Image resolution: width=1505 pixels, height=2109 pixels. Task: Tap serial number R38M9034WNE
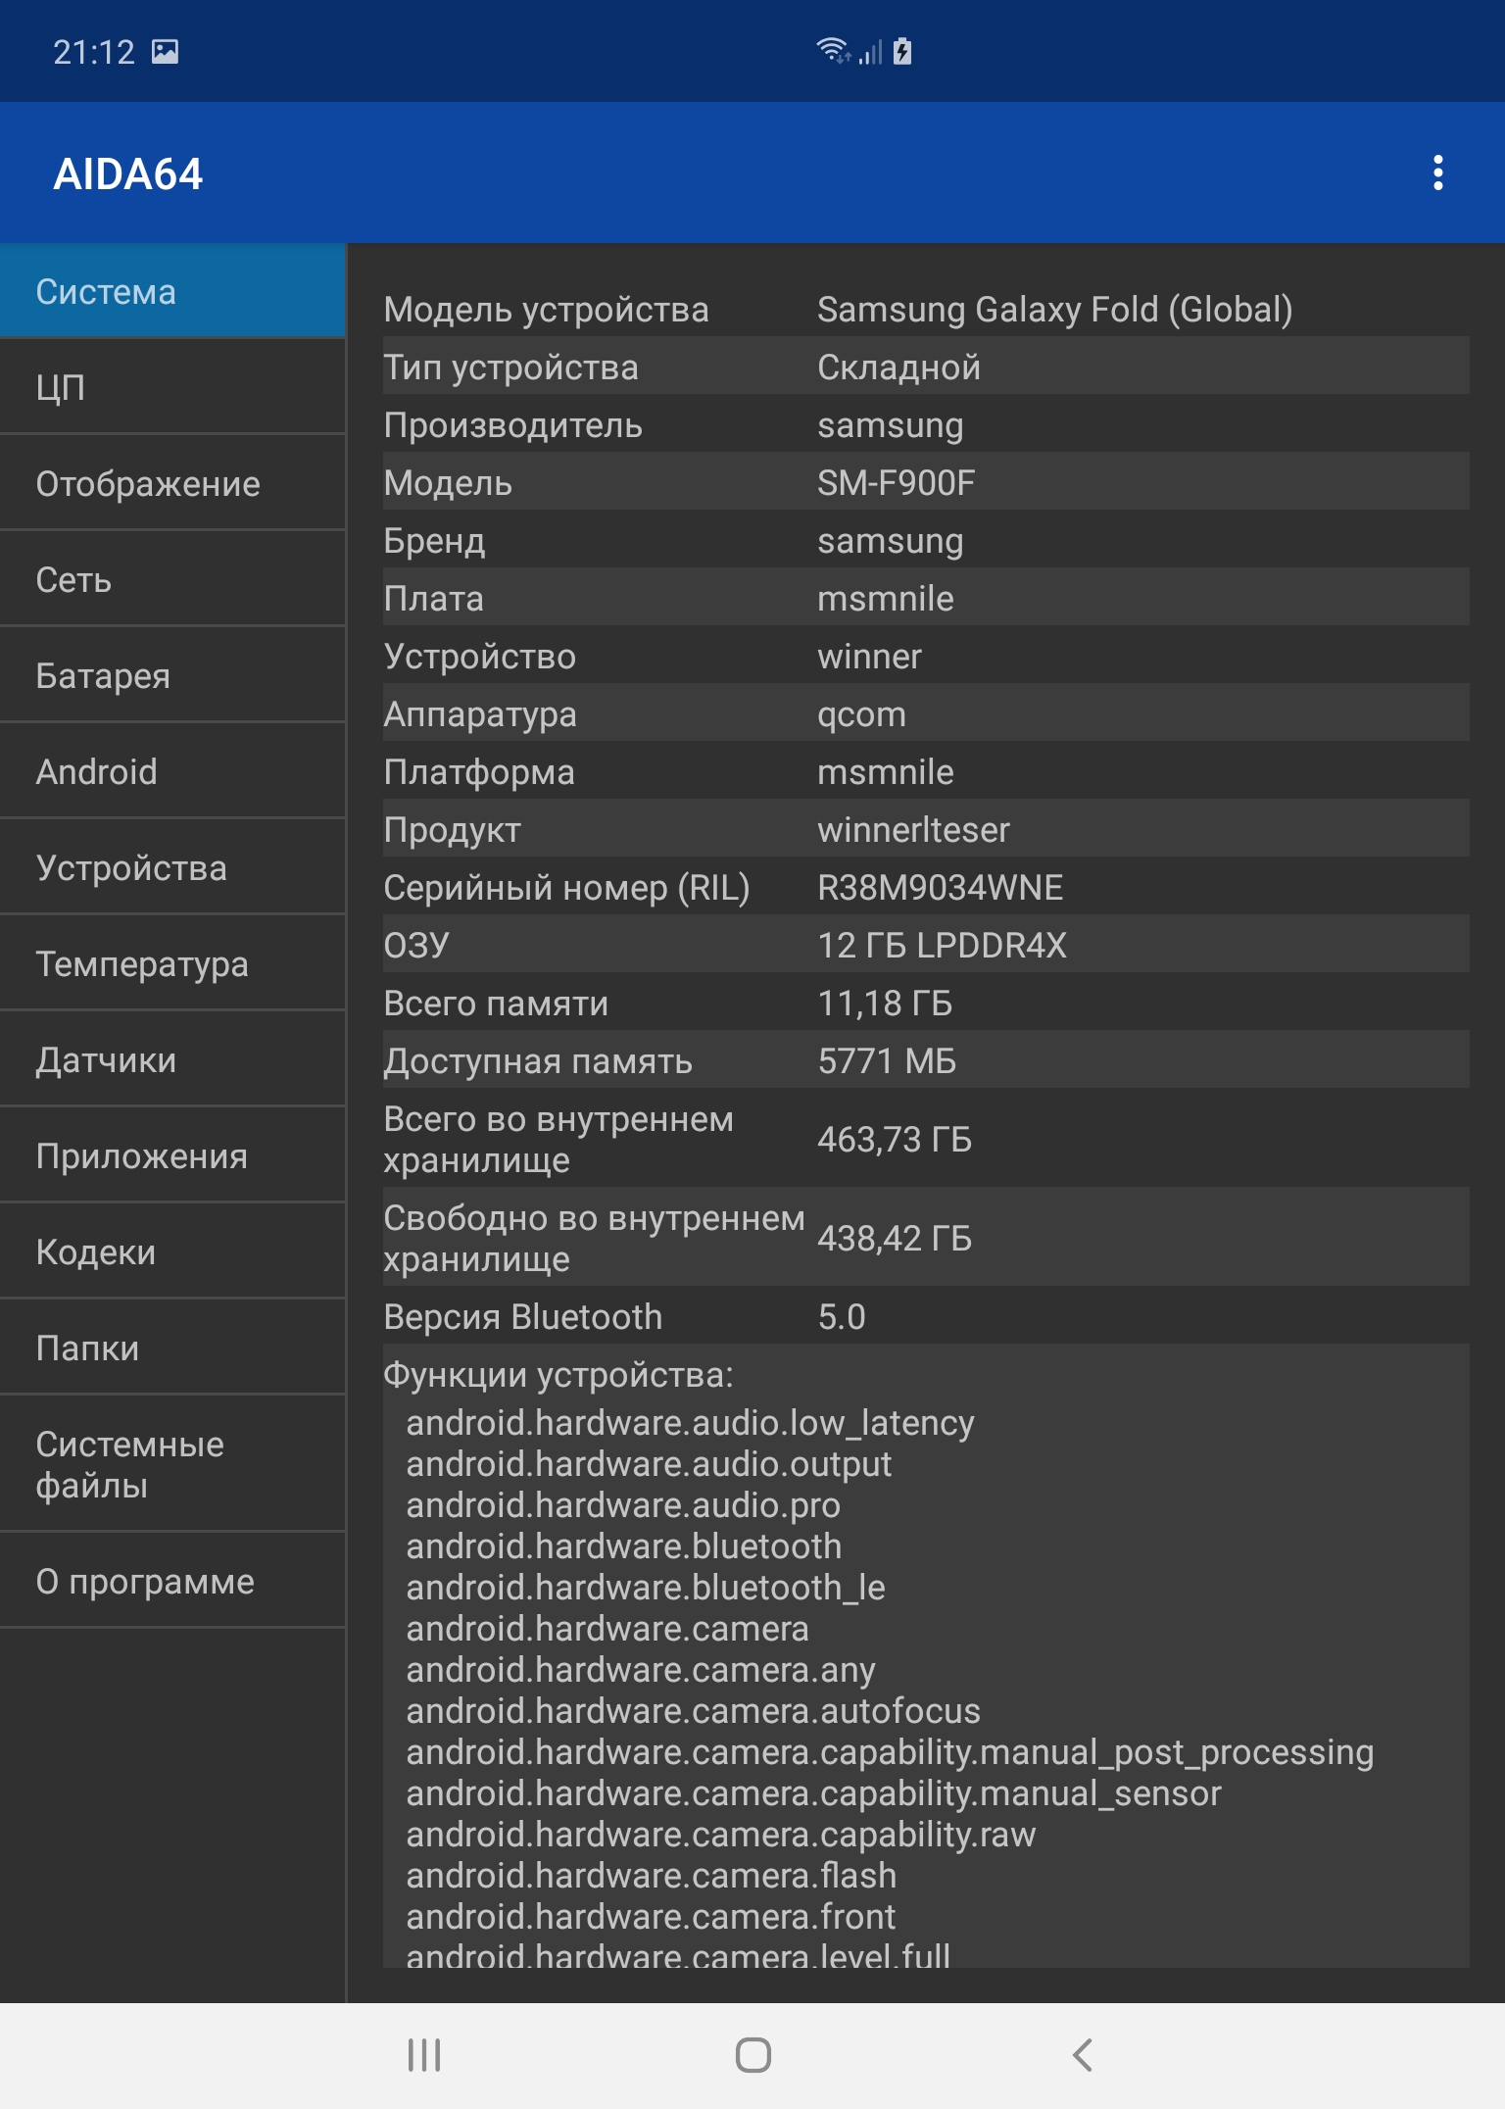940,887
